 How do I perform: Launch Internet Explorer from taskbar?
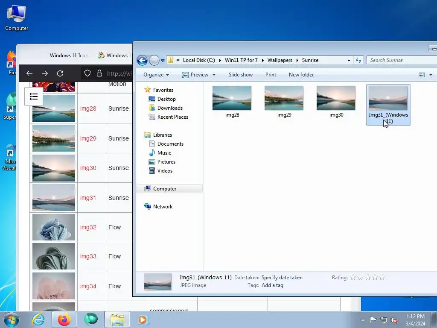click(x=38, y=319)
